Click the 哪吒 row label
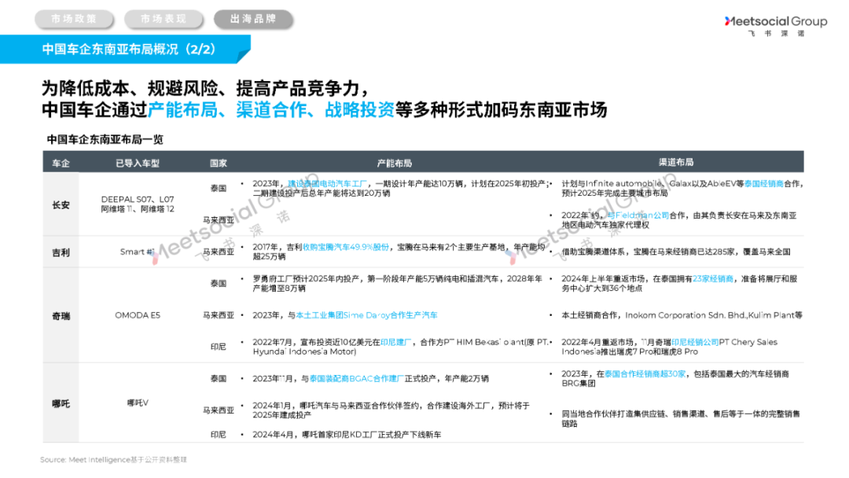This screenshot has width=849, height=478. click(x=61, y=403)
